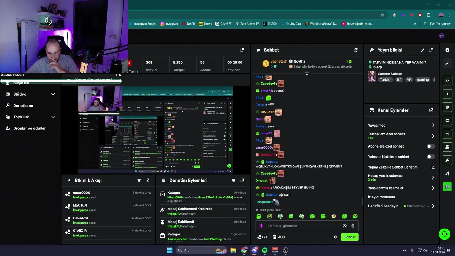Toggle the stream preview widget in sidebar
Image resolution: width=455 pixels, height=256 pixels.
[447, 81]
